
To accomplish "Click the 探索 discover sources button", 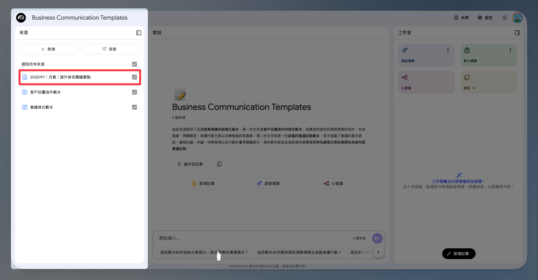I will tap(110, 49).
